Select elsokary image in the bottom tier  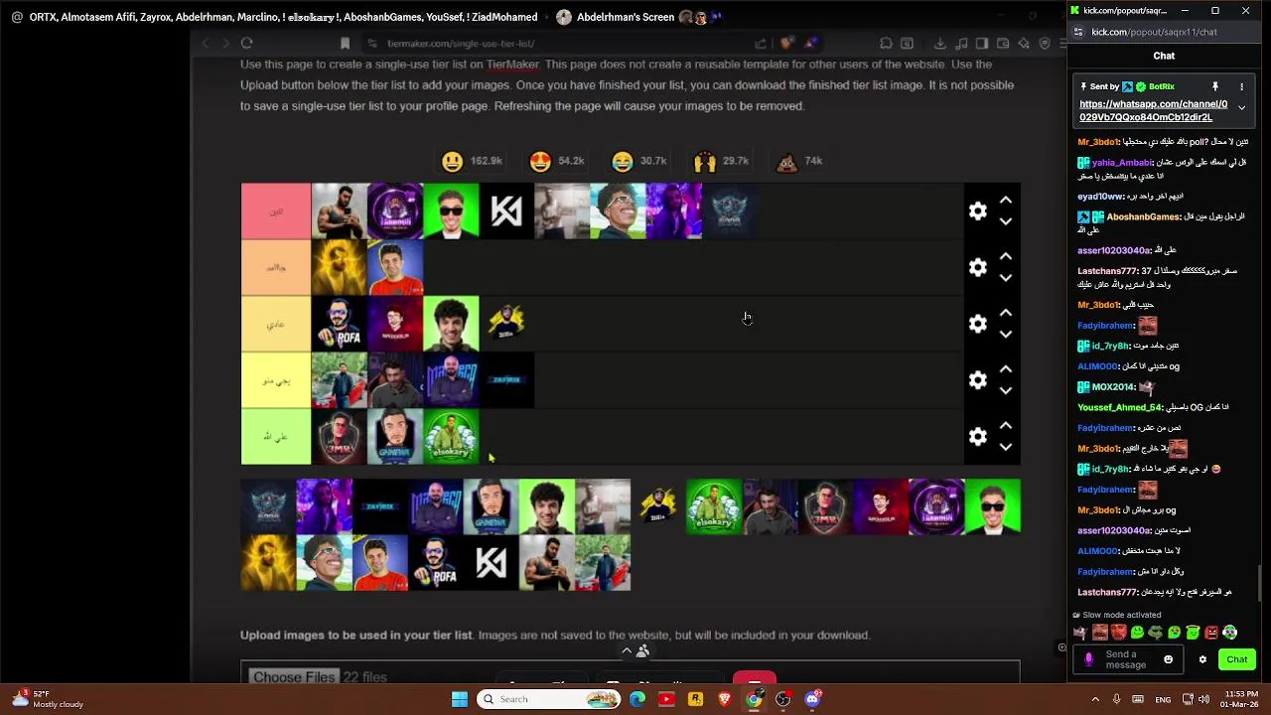click(x=451, y=437)
